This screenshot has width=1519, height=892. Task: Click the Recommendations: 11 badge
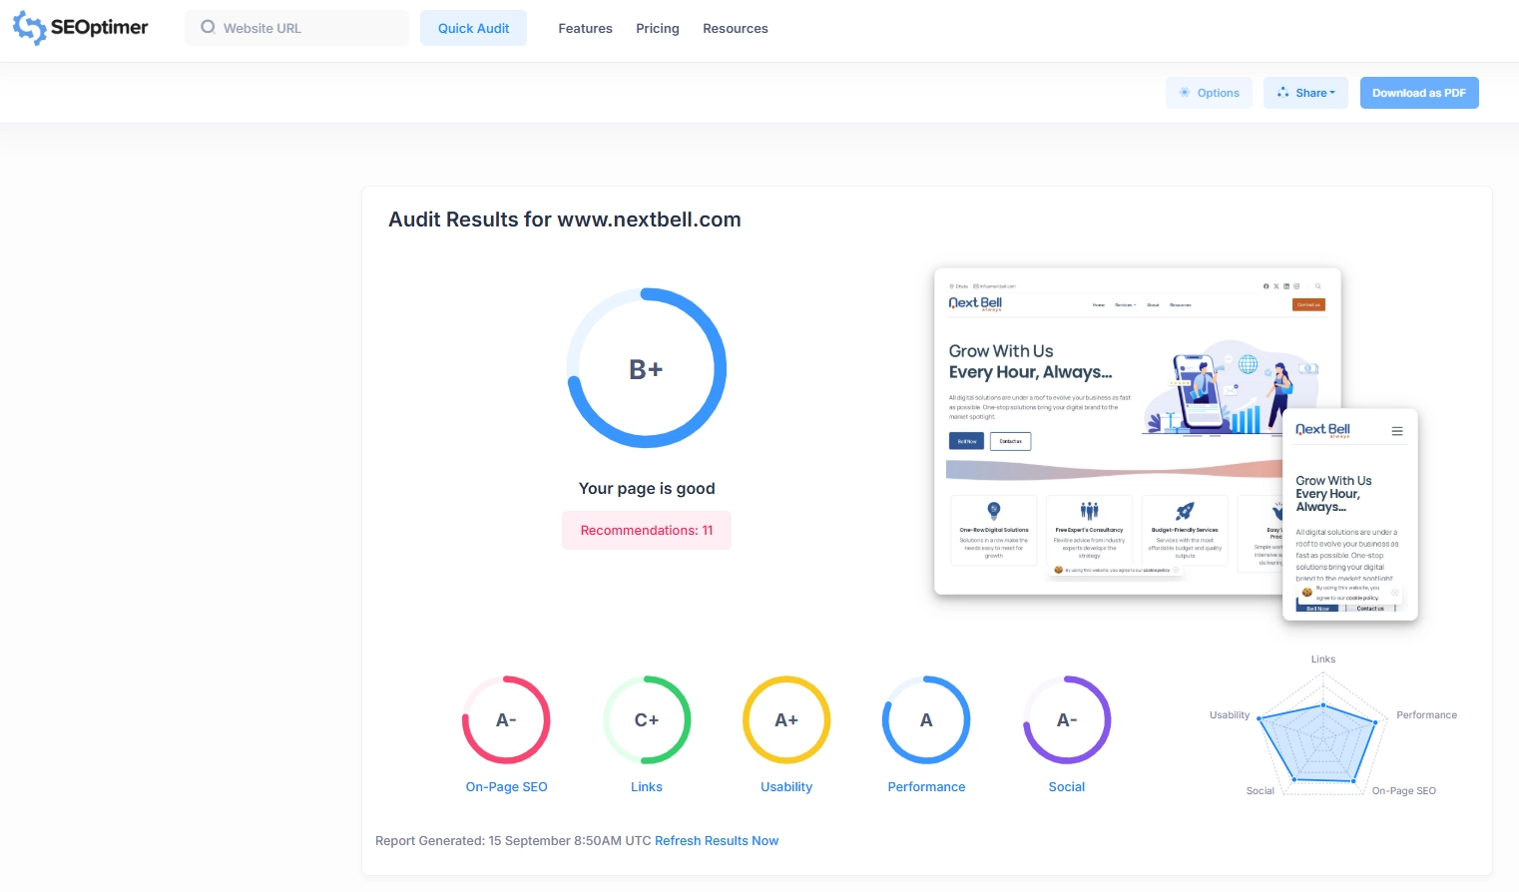[x=647, y=531]
